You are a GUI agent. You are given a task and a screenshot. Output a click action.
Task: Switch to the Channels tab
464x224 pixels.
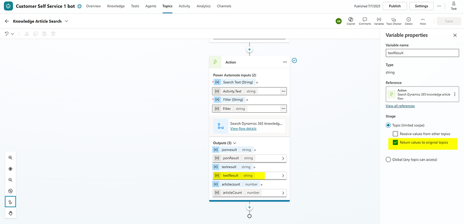pos(224,6)
